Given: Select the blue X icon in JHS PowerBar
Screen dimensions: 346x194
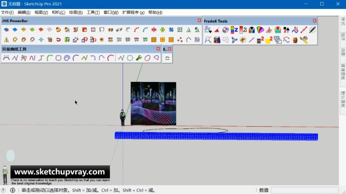Looking at the screenshot, I should (171, 29).
